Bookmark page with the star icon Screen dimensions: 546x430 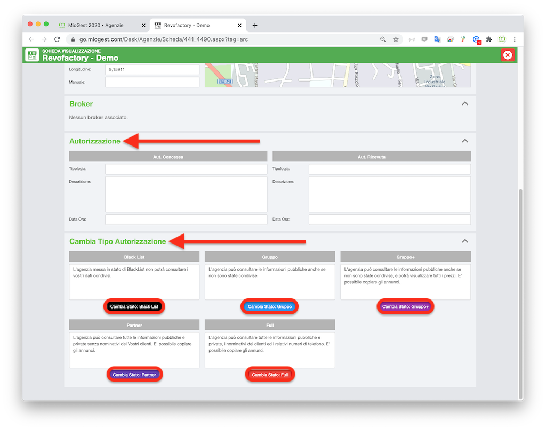tap(396, 39)
